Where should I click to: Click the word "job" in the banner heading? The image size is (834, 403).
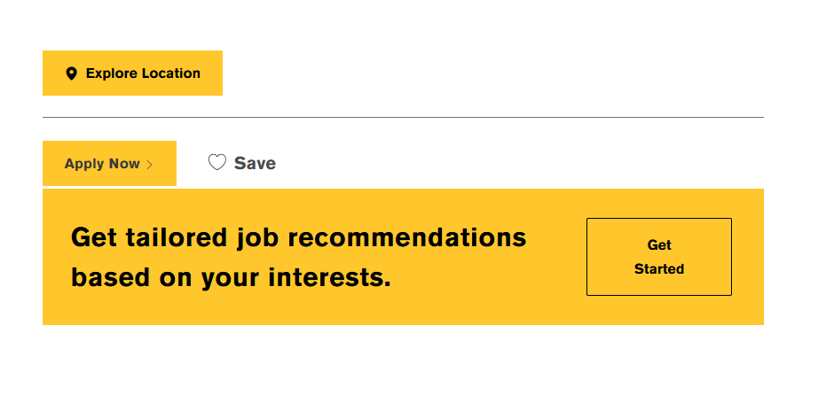tap(246, 237)
